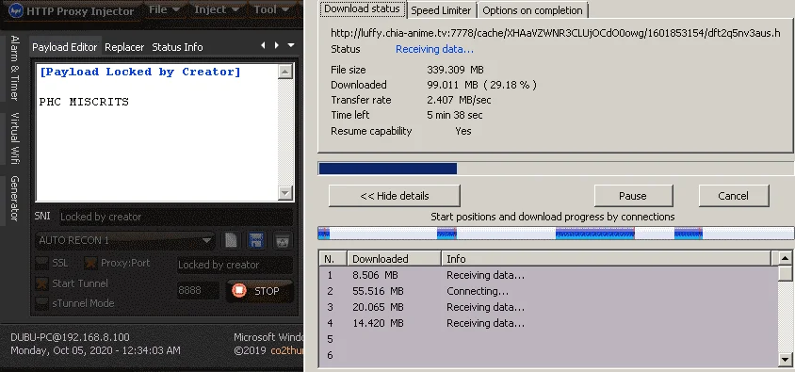795x372 pixels.
Task: Click the HTTP Proxy Injector logo icon
Action: [16, 10]
